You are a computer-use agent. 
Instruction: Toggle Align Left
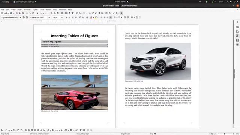pos(101,18)
